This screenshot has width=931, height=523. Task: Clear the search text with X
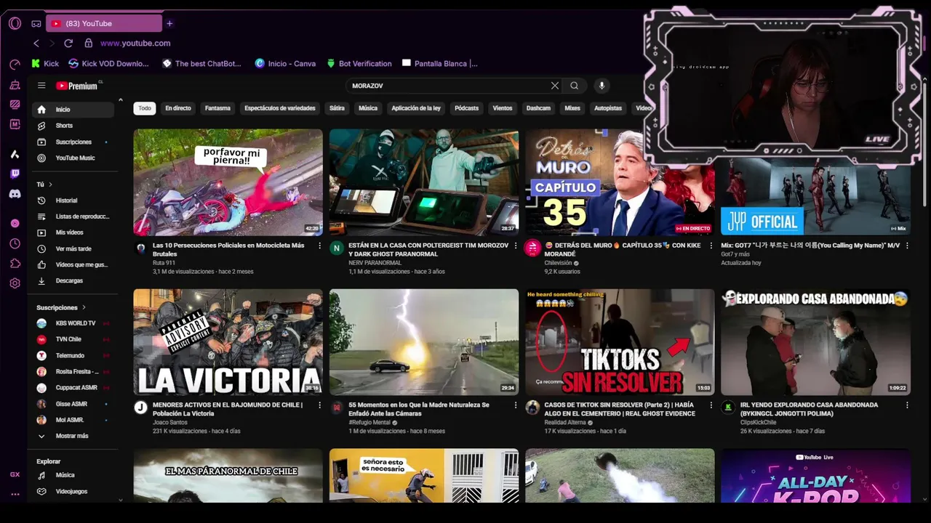(555, 86)
